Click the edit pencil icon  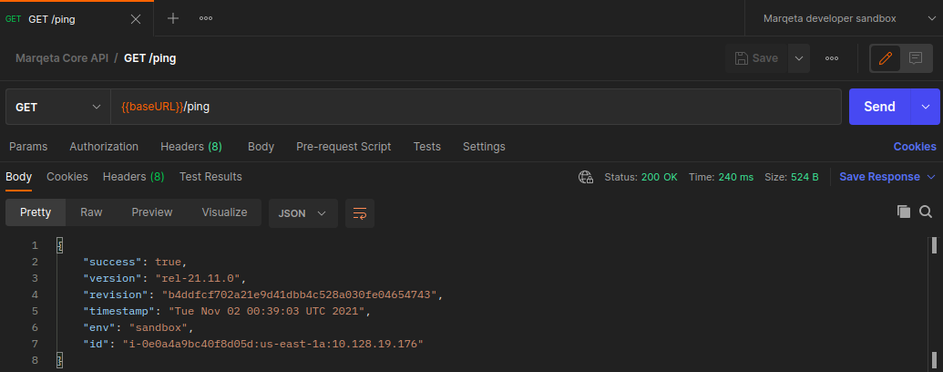tap(884, 58)
